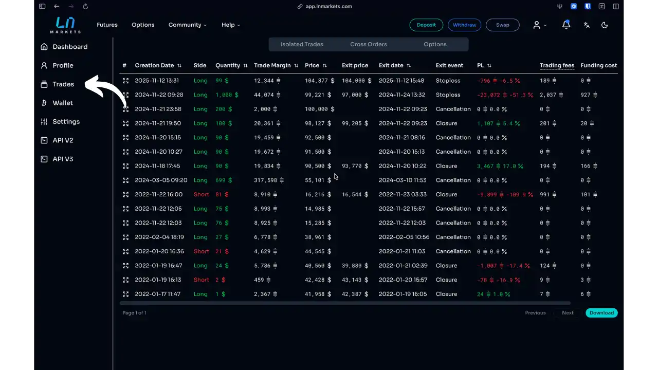The width and height of the screenshot is (658, 370).
Task: Open the Trades section in the sidebar
Action: (63, 84)
